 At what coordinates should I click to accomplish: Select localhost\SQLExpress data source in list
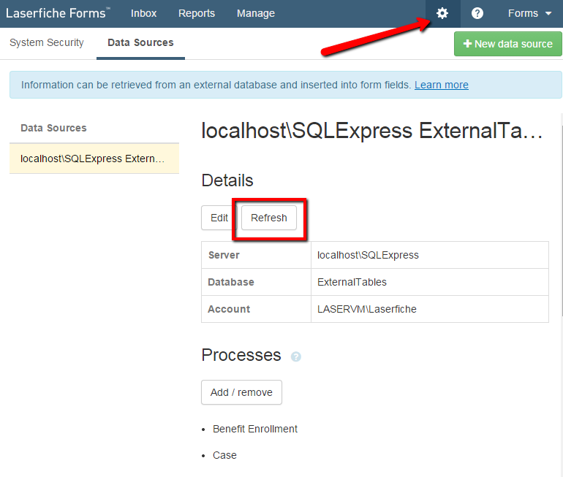[x=94, y=159]
